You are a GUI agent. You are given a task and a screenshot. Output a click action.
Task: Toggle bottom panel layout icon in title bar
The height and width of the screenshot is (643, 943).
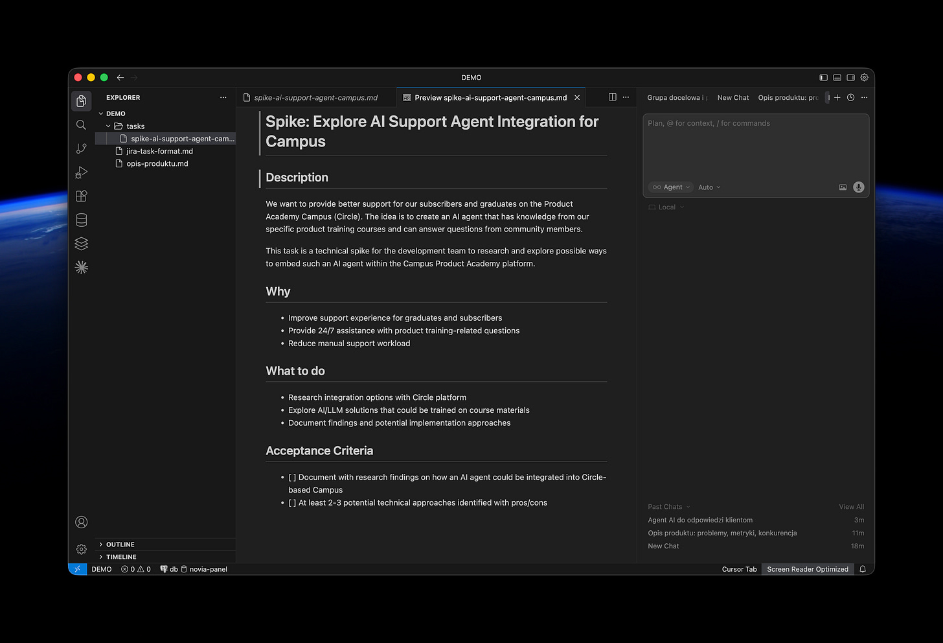coord(837,77)
